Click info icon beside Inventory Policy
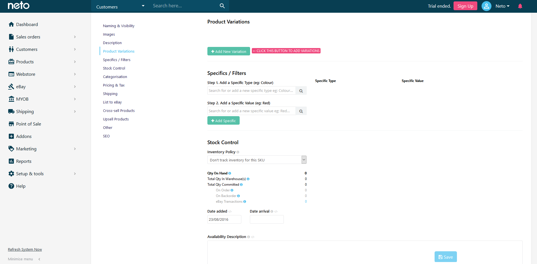 click(x=238, y=152)
